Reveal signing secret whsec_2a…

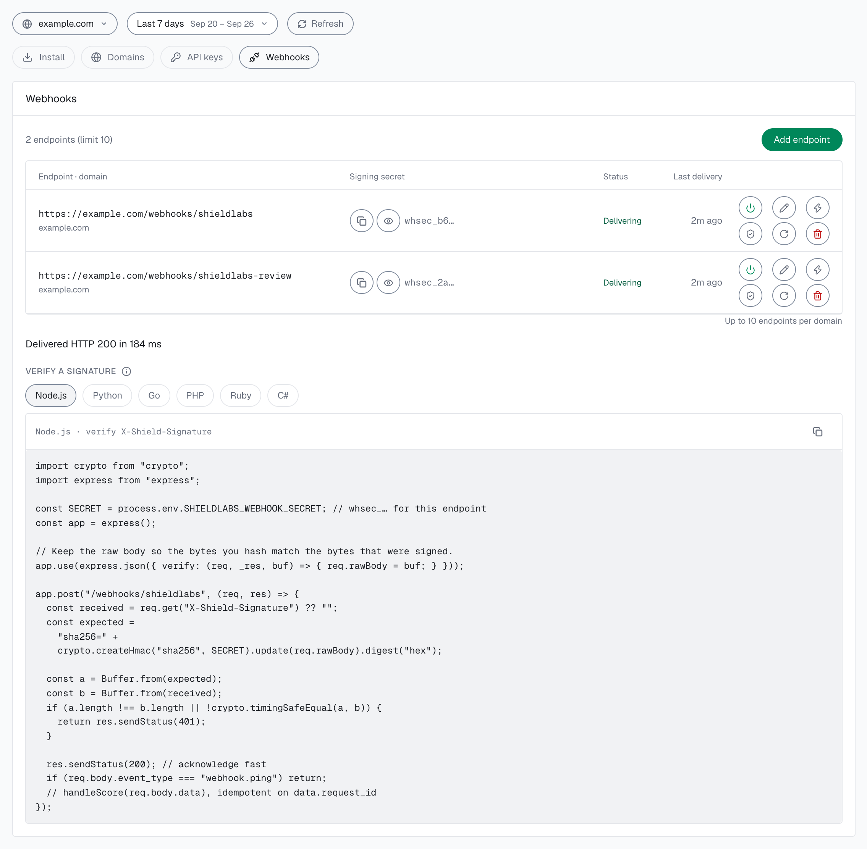pyautogui.click(x=388, y=283)
